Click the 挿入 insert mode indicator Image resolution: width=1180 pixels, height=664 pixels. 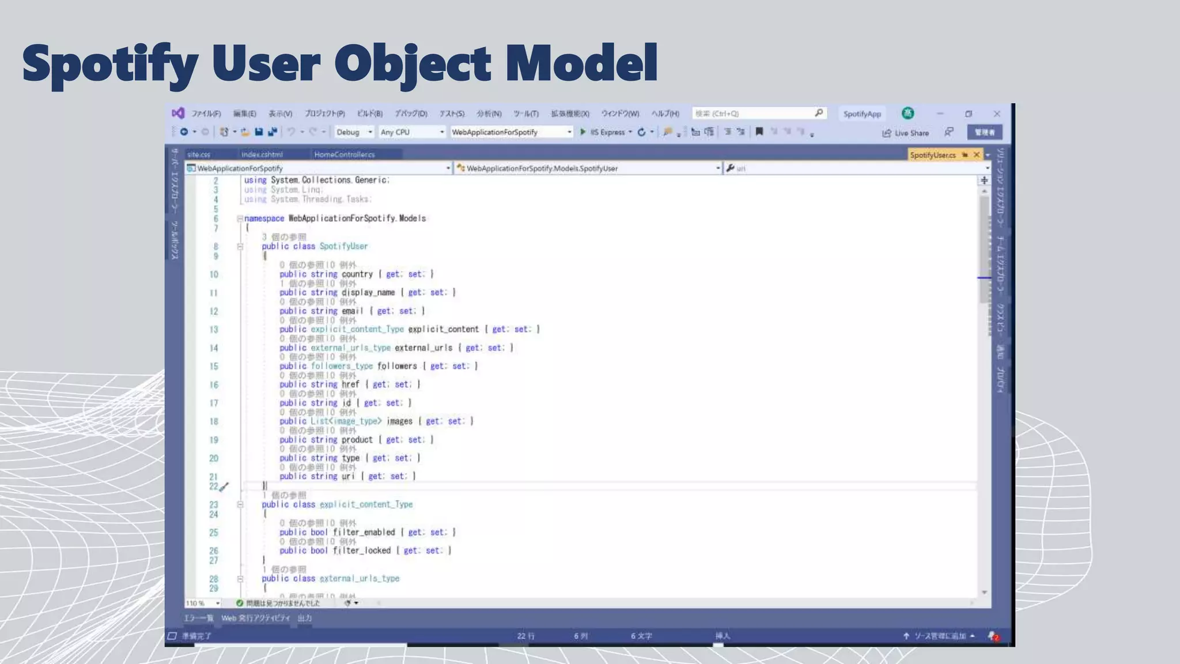(723, 636)
